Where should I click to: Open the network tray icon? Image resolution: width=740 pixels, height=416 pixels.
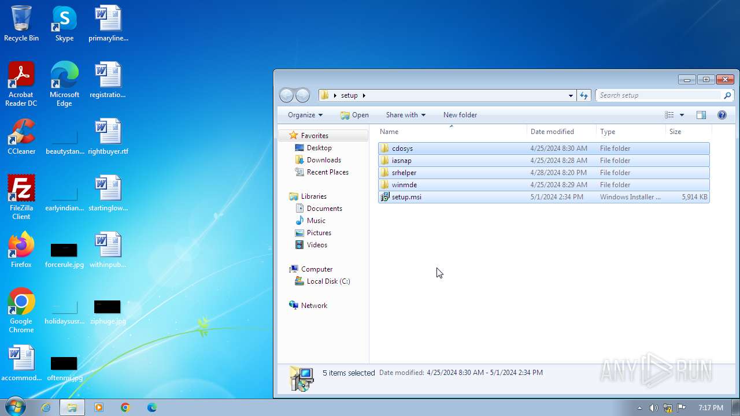pyautogui.click(x=667, y=408)
